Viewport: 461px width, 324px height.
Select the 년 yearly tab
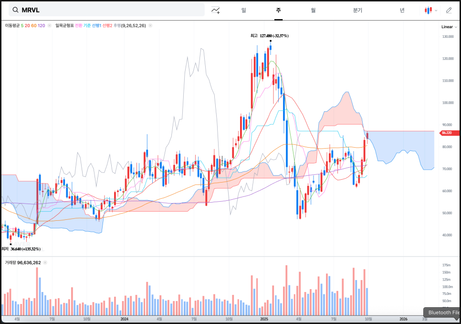click(402, 10)
